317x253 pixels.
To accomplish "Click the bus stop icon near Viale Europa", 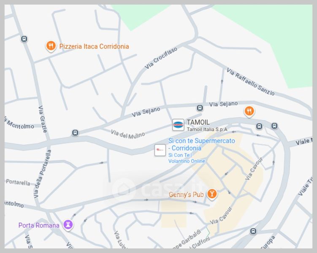I will pyautogui.click(x=253, y=231).
